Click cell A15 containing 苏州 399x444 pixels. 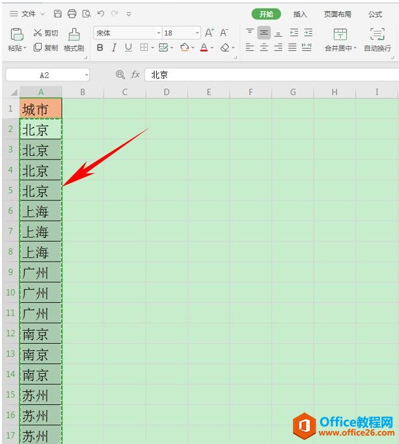41,395
